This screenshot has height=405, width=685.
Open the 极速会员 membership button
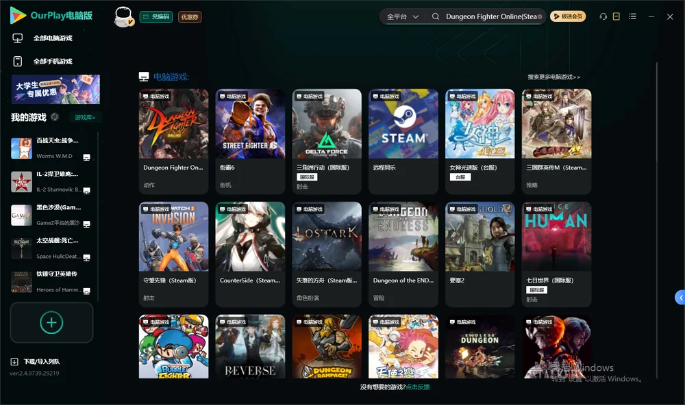pyautogui.click(x=568, y=16)
